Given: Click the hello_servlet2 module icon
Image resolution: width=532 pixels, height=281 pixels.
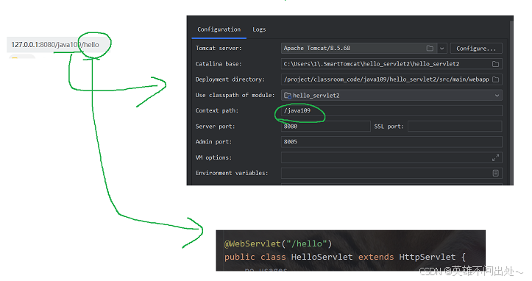Looking at the screenshot, I should pyautogui.click(x=288, y=96).
